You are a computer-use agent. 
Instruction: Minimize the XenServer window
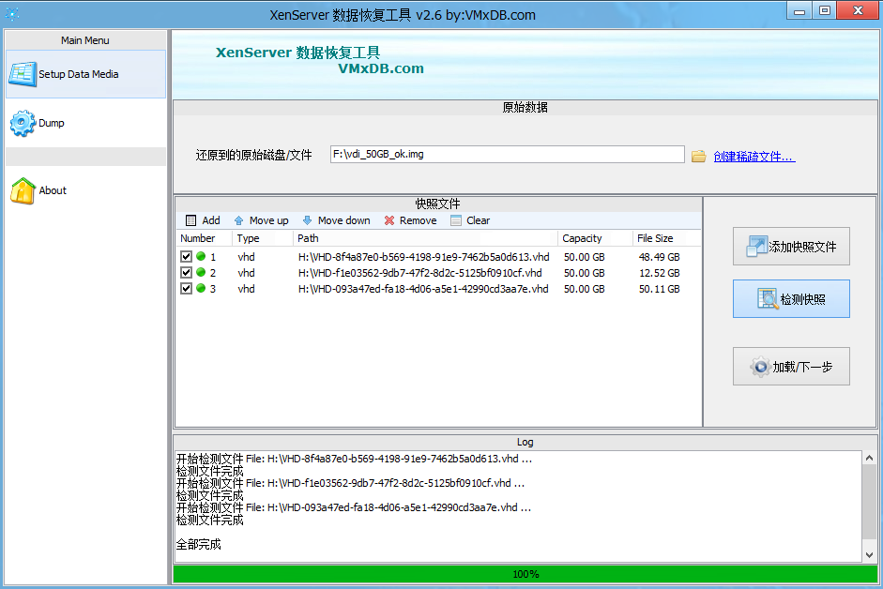(x=799, y=10)
